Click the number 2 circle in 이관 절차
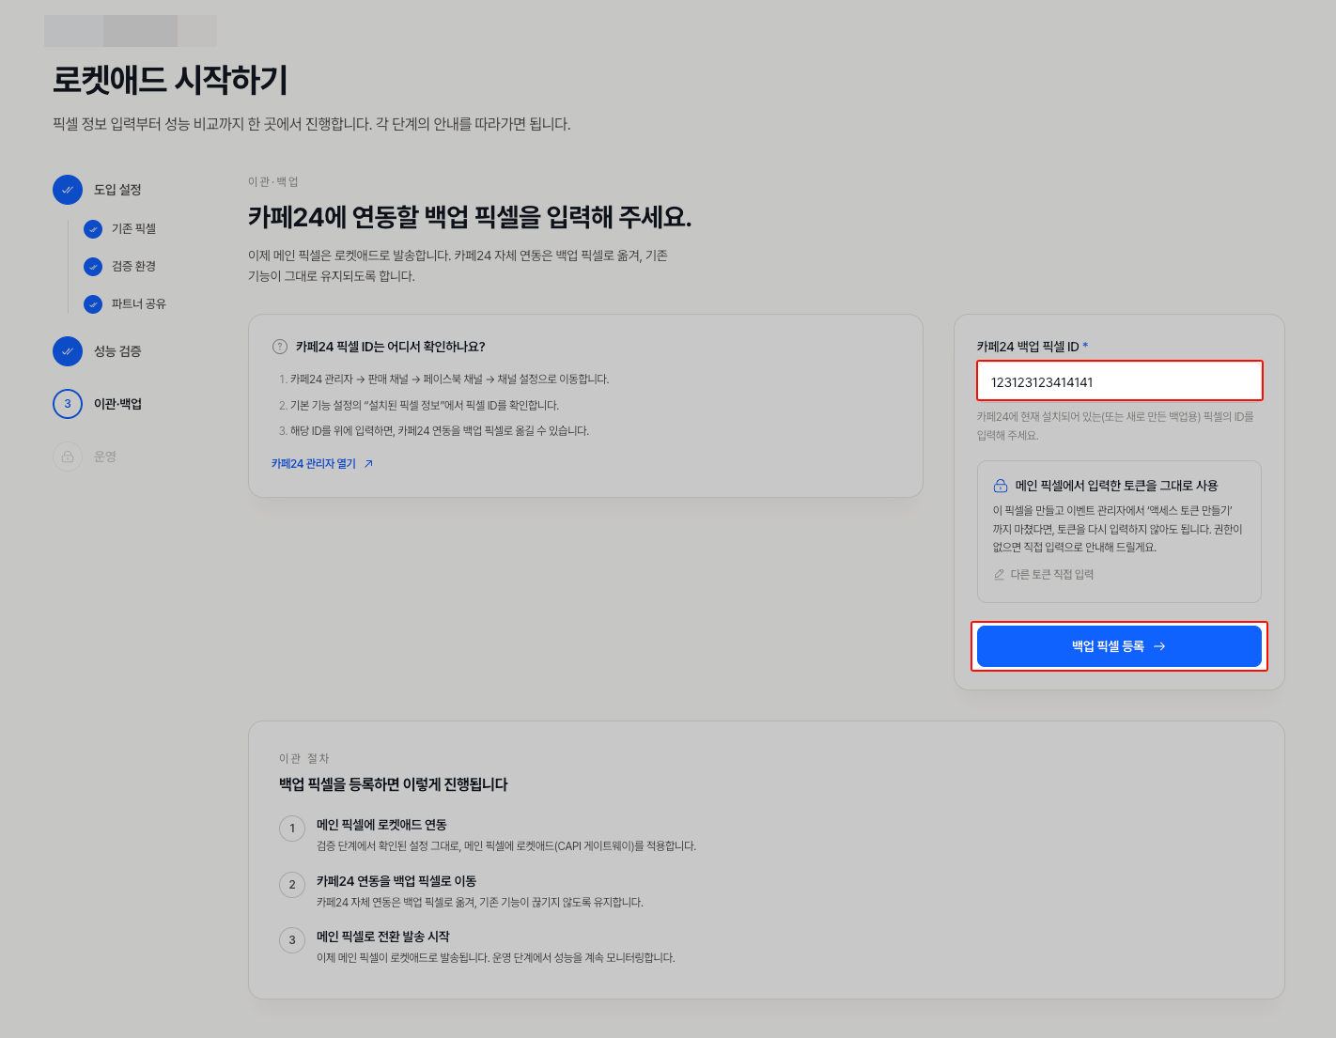 (292, 885)
